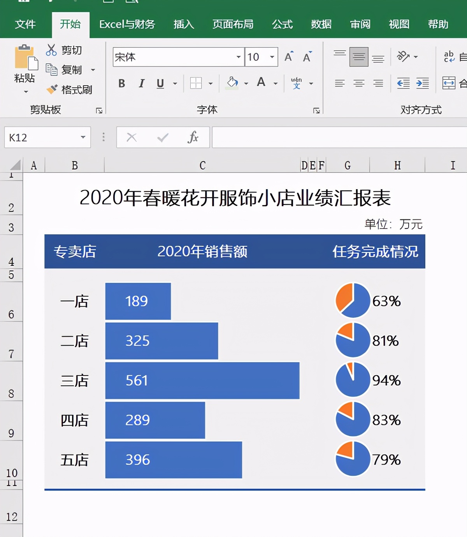Click the cancel entry X button
The image size is (467, 537).
pos(131,137)
